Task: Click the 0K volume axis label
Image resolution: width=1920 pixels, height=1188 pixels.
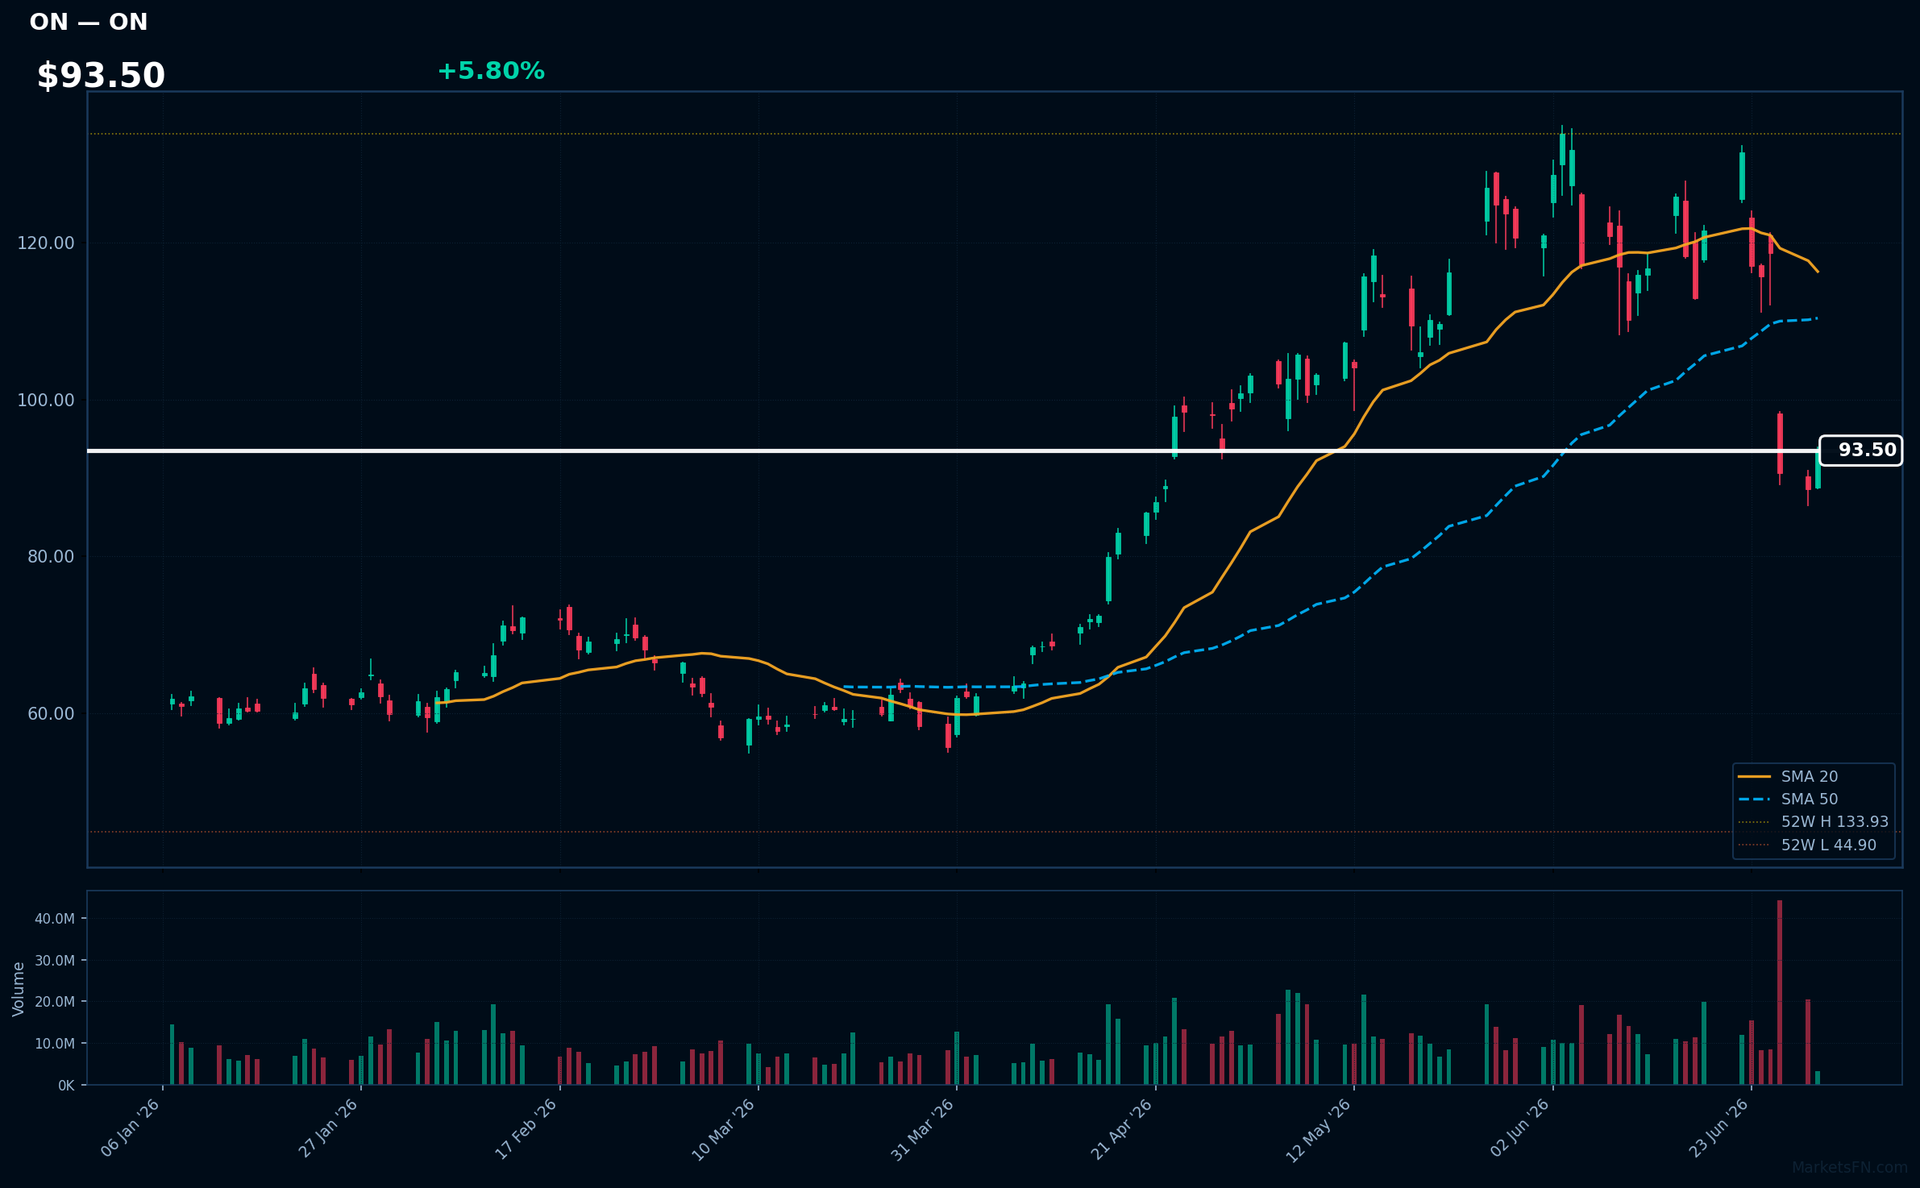Action: click(x=66, y=1086)
